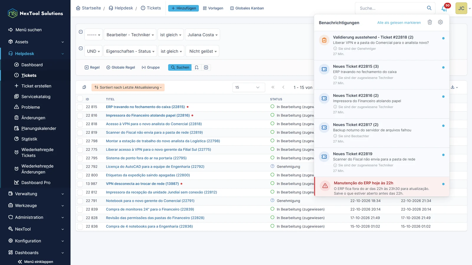Tick the checkbox for ticket 22 836
The height and width of the screenshot is (265, 472).
[x=80, y=226]
